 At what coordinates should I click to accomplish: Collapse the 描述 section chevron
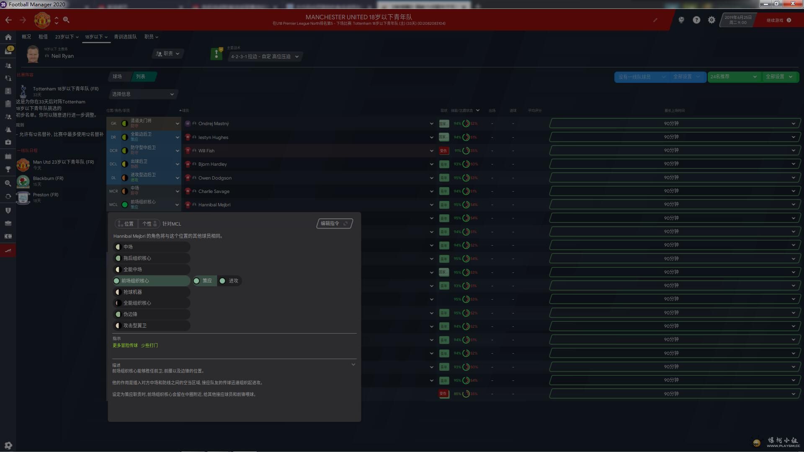point(353,365)
